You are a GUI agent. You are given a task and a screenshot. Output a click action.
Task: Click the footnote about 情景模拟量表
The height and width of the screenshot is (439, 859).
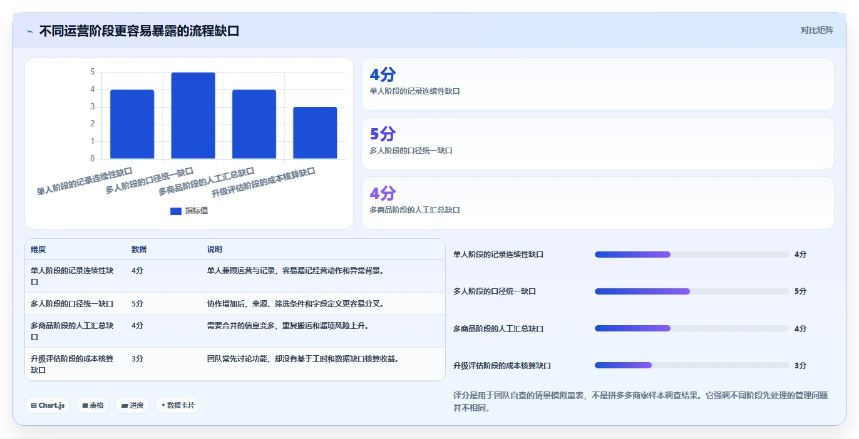(x=640, y=401)
